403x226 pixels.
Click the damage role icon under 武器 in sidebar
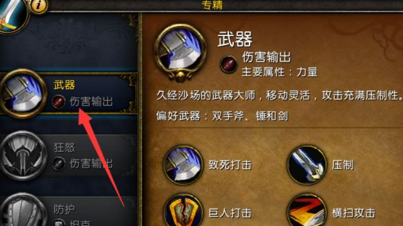(58, 102)
